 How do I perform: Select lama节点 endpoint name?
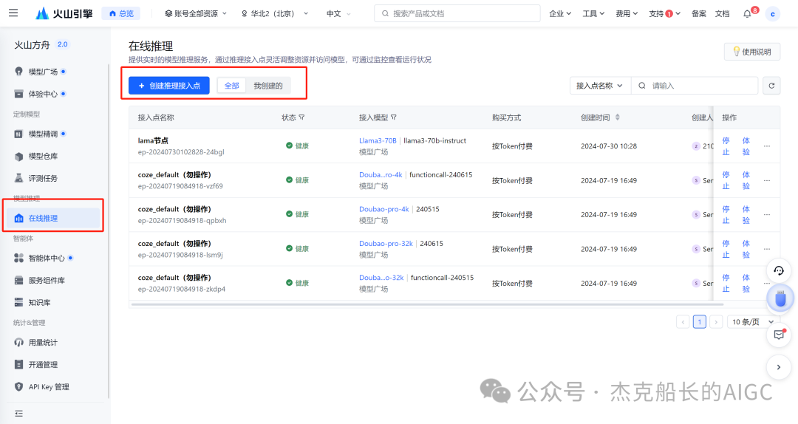153,140
